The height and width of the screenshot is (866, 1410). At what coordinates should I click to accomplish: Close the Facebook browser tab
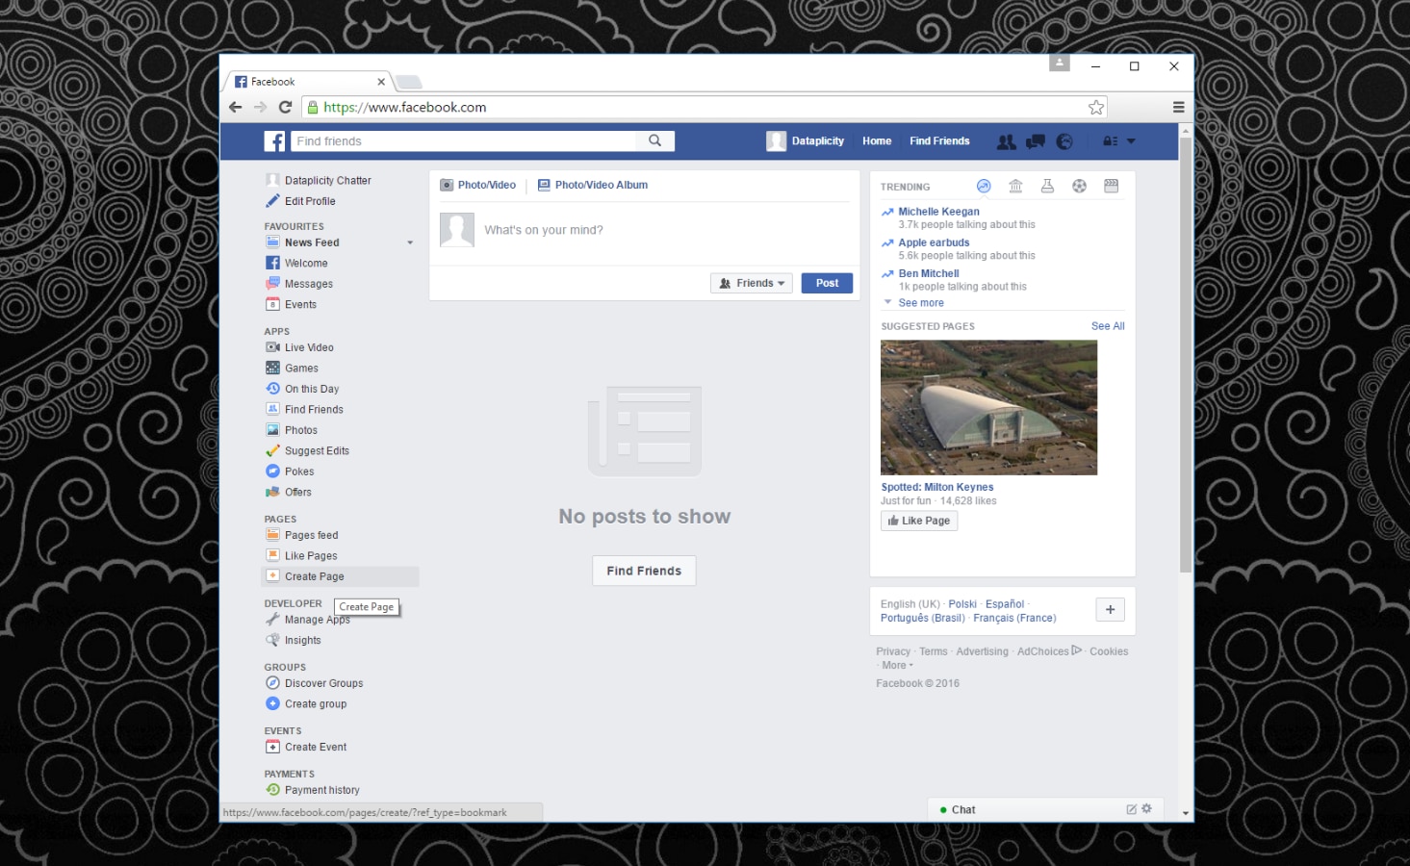(381, 82)
